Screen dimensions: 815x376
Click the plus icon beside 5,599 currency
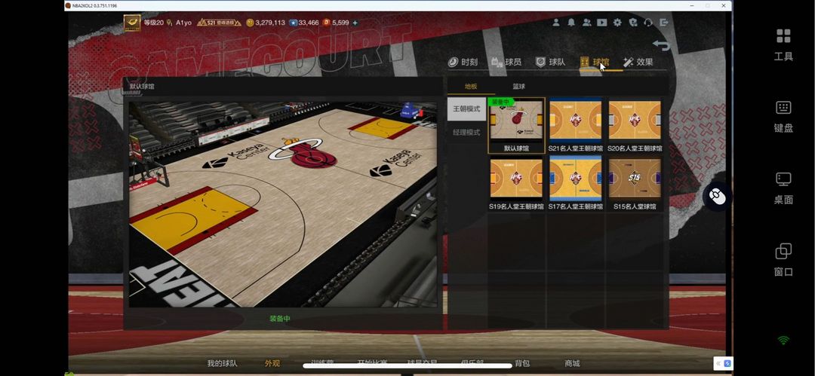click(355, 23)
